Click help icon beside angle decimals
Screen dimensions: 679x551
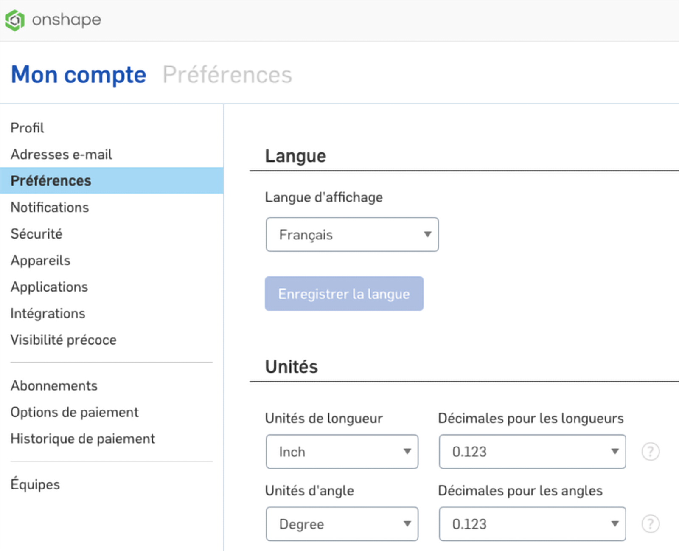click(650, 524)
